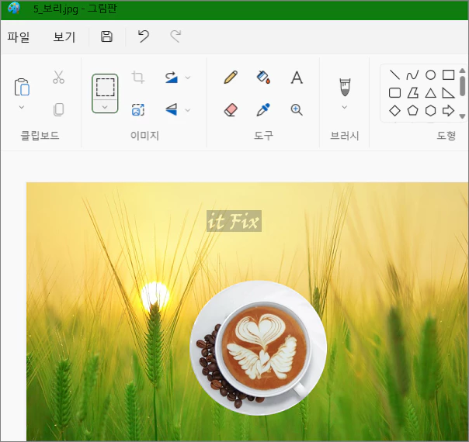Expand the paste options chevron
This screenshot has height=442, width=469.
click(22, 107)
